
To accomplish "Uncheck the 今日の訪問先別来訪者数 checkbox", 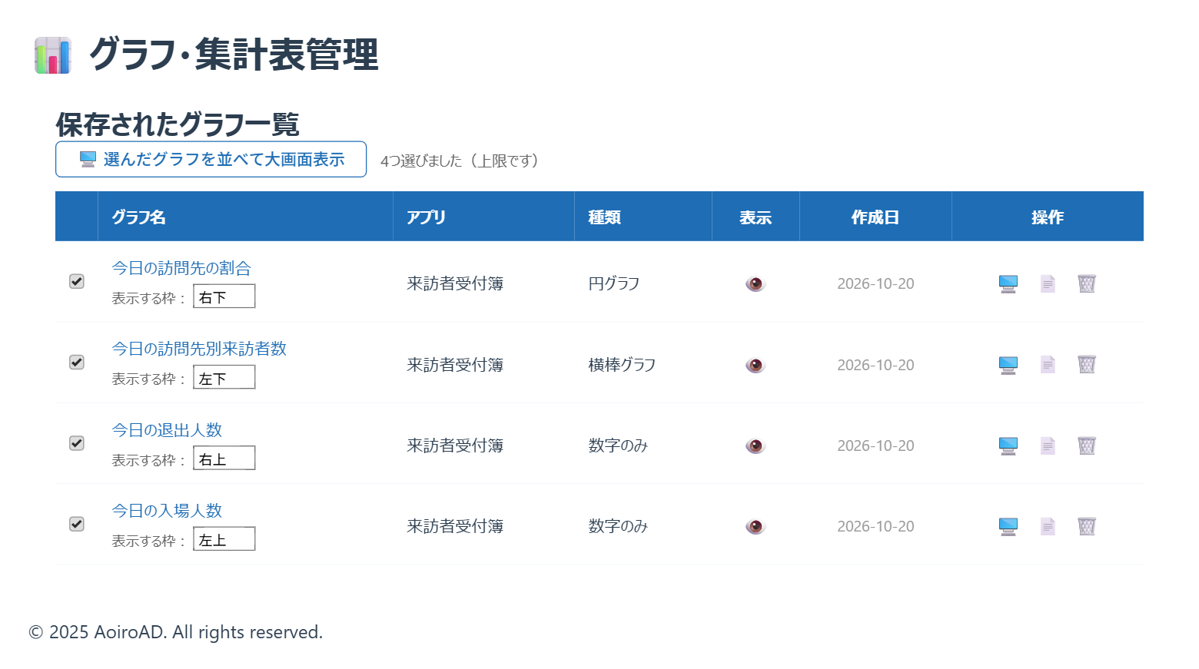I will pos(77,362).
